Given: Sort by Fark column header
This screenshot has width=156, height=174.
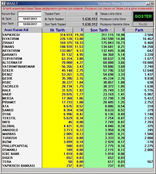Looking at the screenshot, I should coord(139,30).
